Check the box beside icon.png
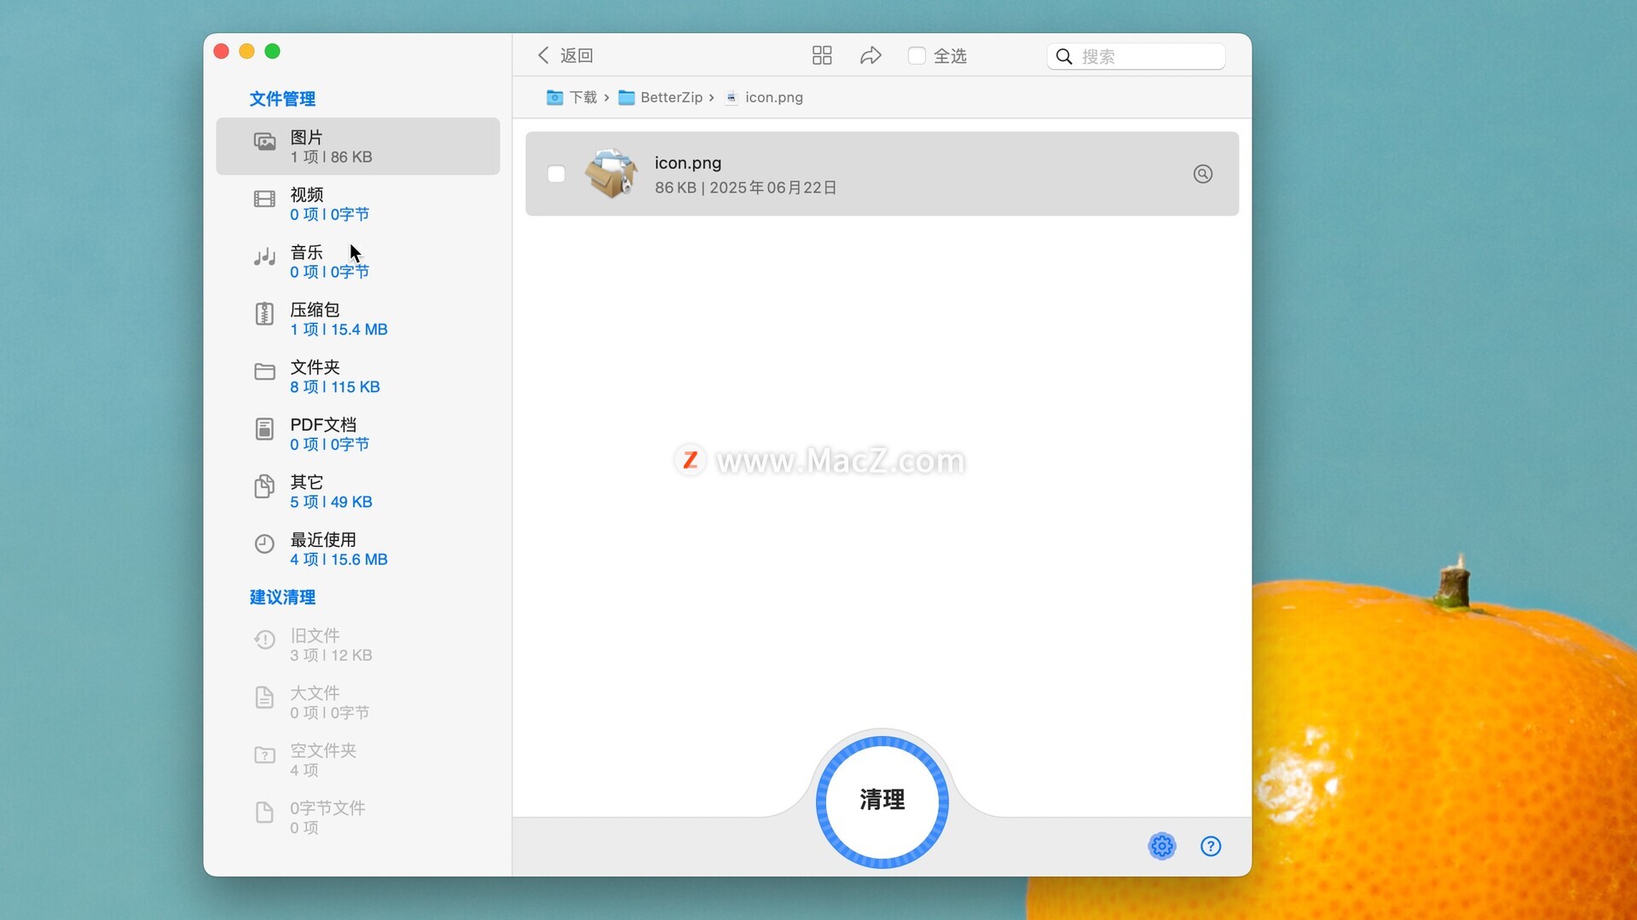Viewport: 1637px width, 920px height. (556, 174)
